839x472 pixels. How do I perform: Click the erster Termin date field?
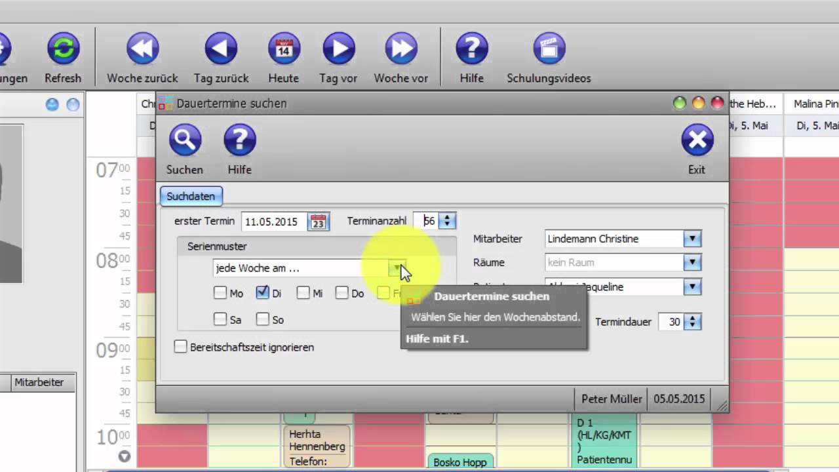(275, 222)
